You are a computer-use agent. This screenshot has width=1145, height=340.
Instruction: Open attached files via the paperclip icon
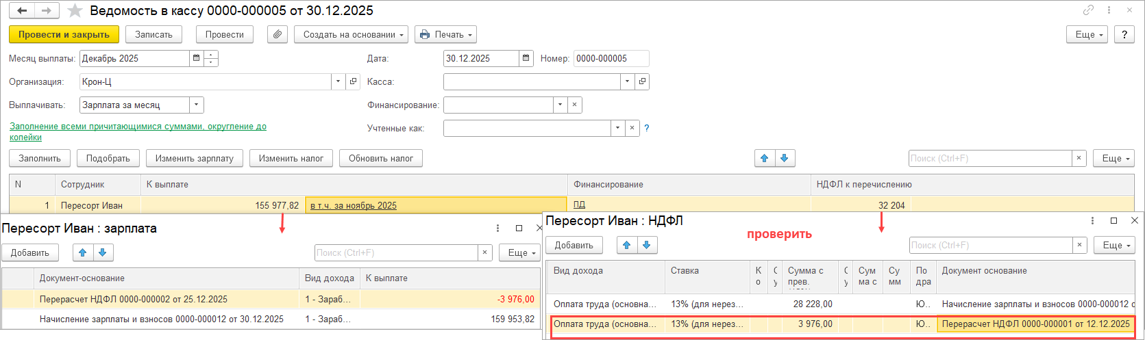(277, 34)
